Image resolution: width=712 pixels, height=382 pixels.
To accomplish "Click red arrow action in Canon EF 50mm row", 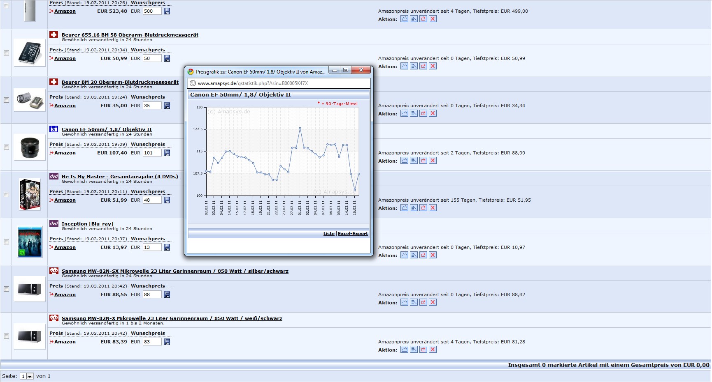I will [423, 161].
